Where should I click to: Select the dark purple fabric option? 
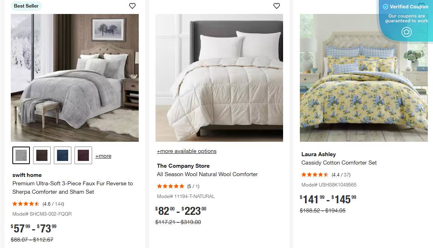point(83,155)
